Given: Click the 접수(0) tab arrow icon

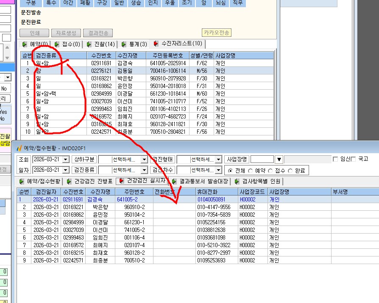Looking at the screenshot, I should point(57,44).
